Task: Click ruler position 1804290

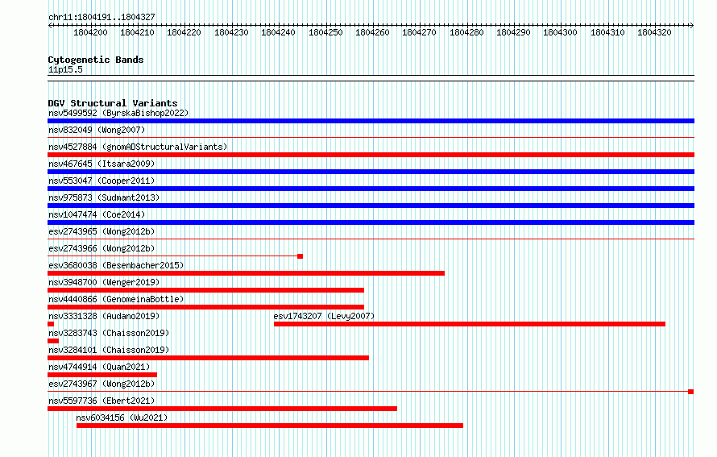Action: [513, 32]
